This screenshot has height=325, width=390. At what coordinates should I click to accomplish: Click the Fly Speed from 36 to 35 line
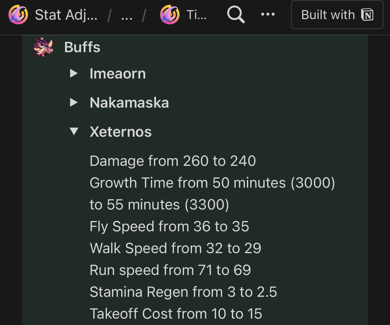169,226
